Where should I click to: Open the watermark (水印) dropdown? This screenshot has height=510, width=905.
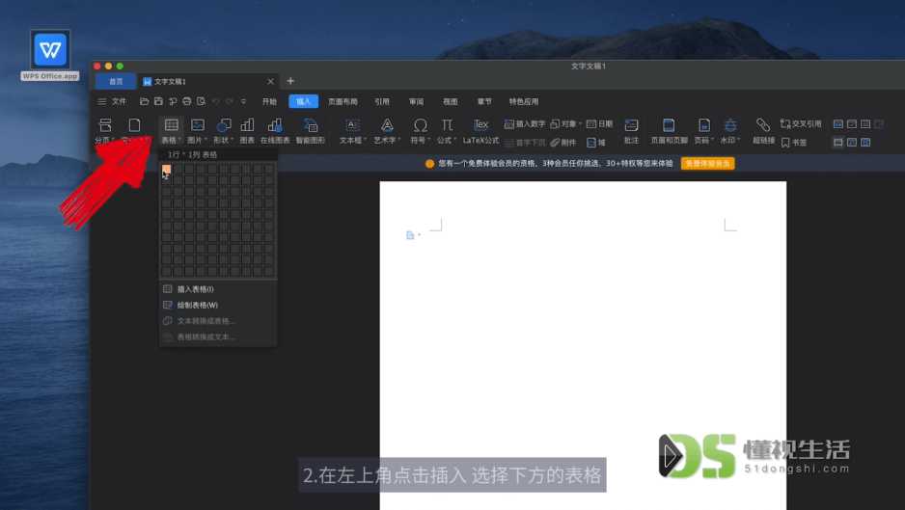(730, 130)
